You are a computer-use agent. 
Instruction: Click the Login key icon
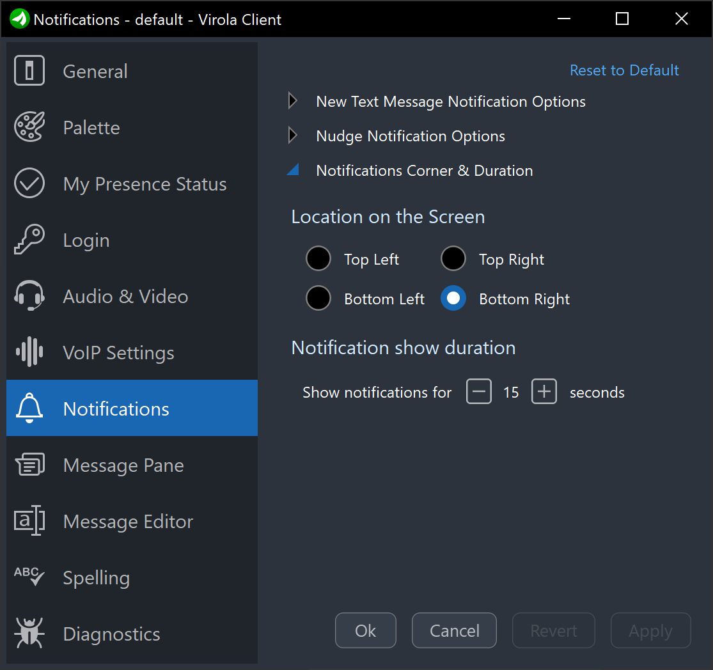(x=29, y=240)
